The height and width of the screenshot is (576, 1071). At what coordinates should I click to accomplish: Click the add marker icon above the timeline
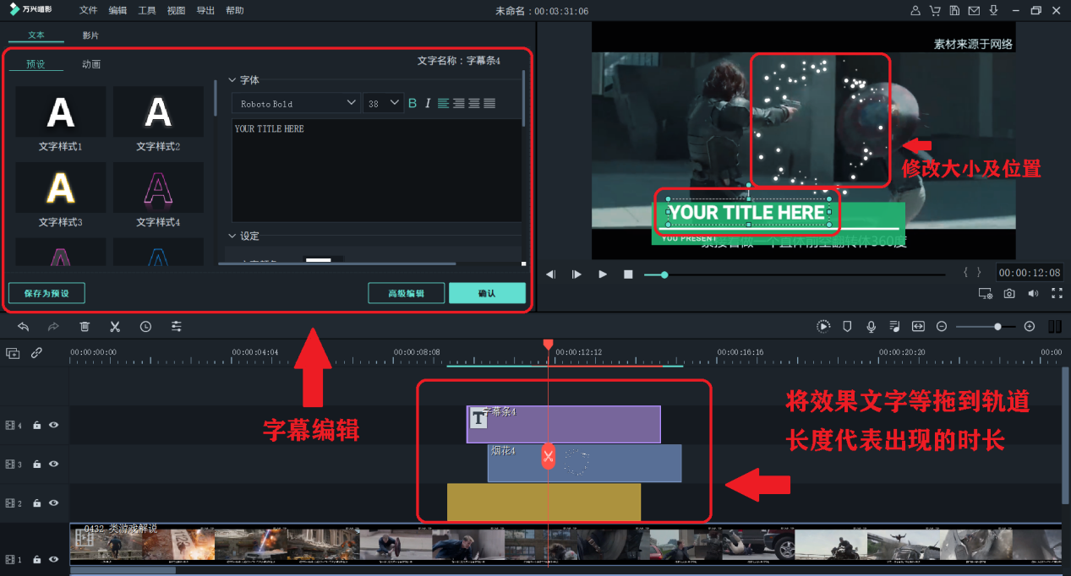[x=847, y=326]
